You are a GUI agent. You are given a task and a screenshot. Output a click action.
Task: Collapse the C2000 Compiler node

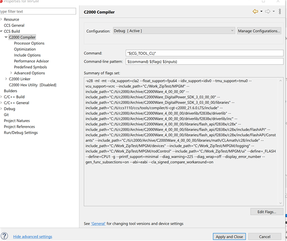coord(6,37)
